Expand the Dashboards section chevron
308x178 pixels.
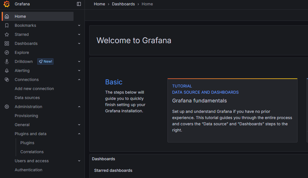(79, 43)
